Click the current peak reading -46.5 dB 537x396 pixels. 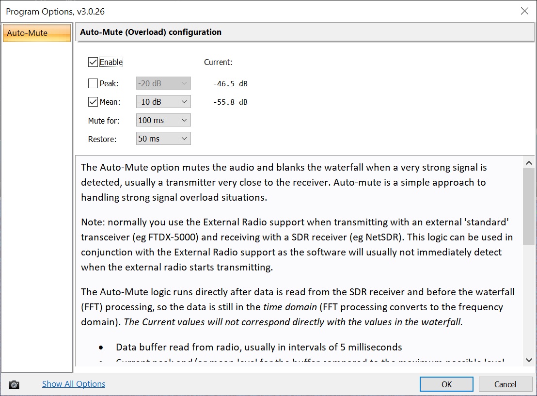(x=230, y=84)
